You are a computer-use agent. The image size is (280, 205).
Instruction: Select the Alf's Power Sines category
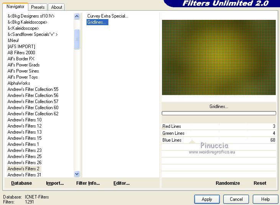click(x=23, y=71)
